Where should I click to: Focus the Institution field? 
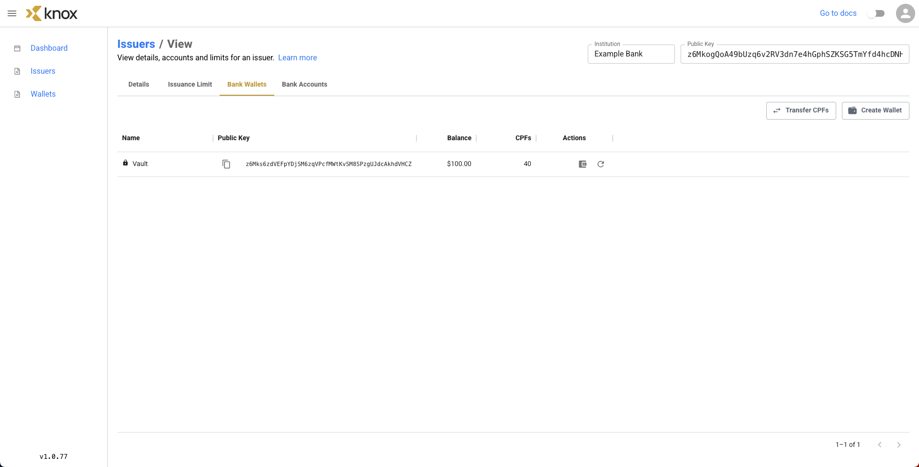[x=631, y=54]
